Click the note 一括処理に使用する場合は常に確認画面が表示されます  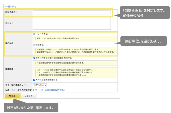[75, 63]
